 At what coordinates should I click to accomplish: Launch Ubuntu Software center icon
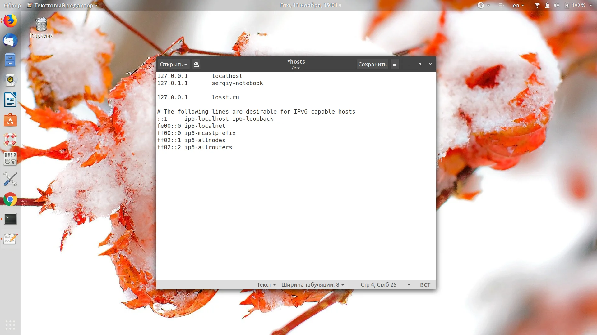[x=10, y=120]
